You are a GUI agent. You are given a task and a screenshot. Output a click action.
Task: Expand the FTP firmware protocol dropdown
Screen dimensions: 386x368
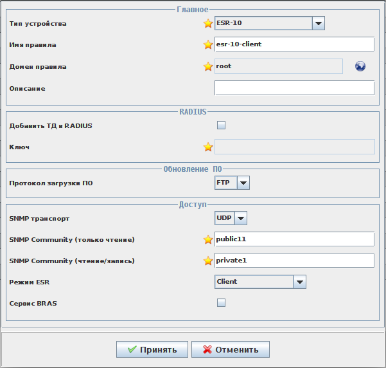243,183
